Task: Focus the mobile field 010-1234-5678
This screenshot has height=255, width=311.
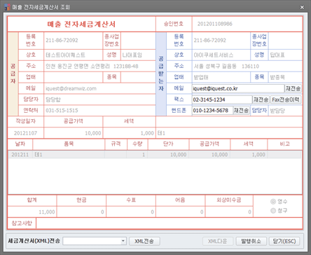Action: coord(212,111)
